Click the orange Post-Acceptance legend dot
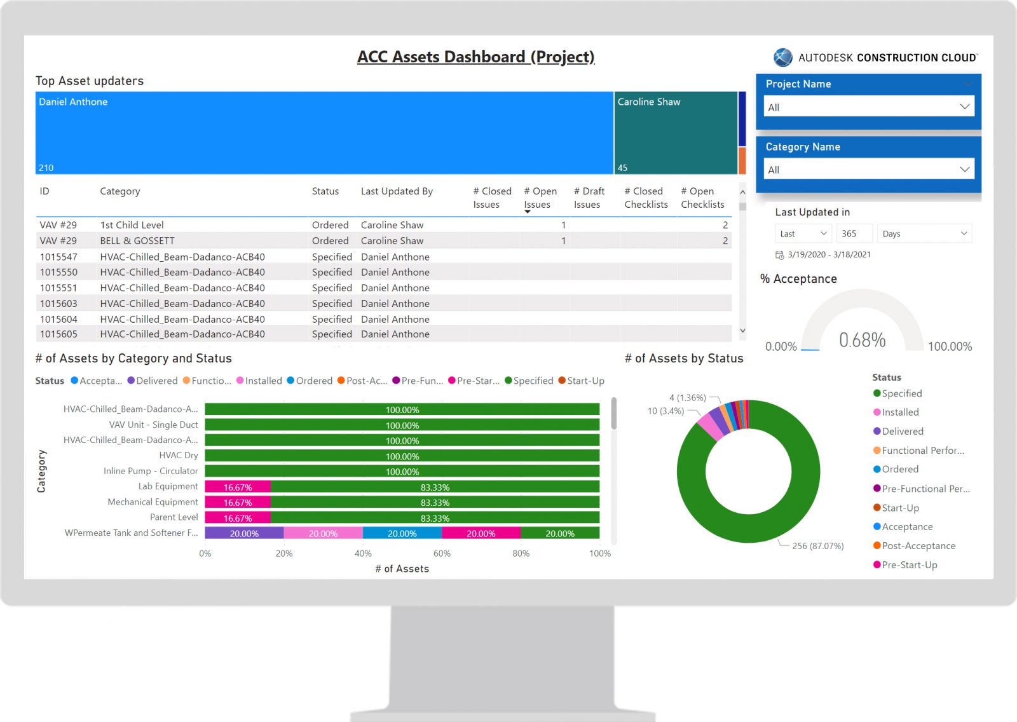This screenshot has width=1017, height=722. [877, 545]
